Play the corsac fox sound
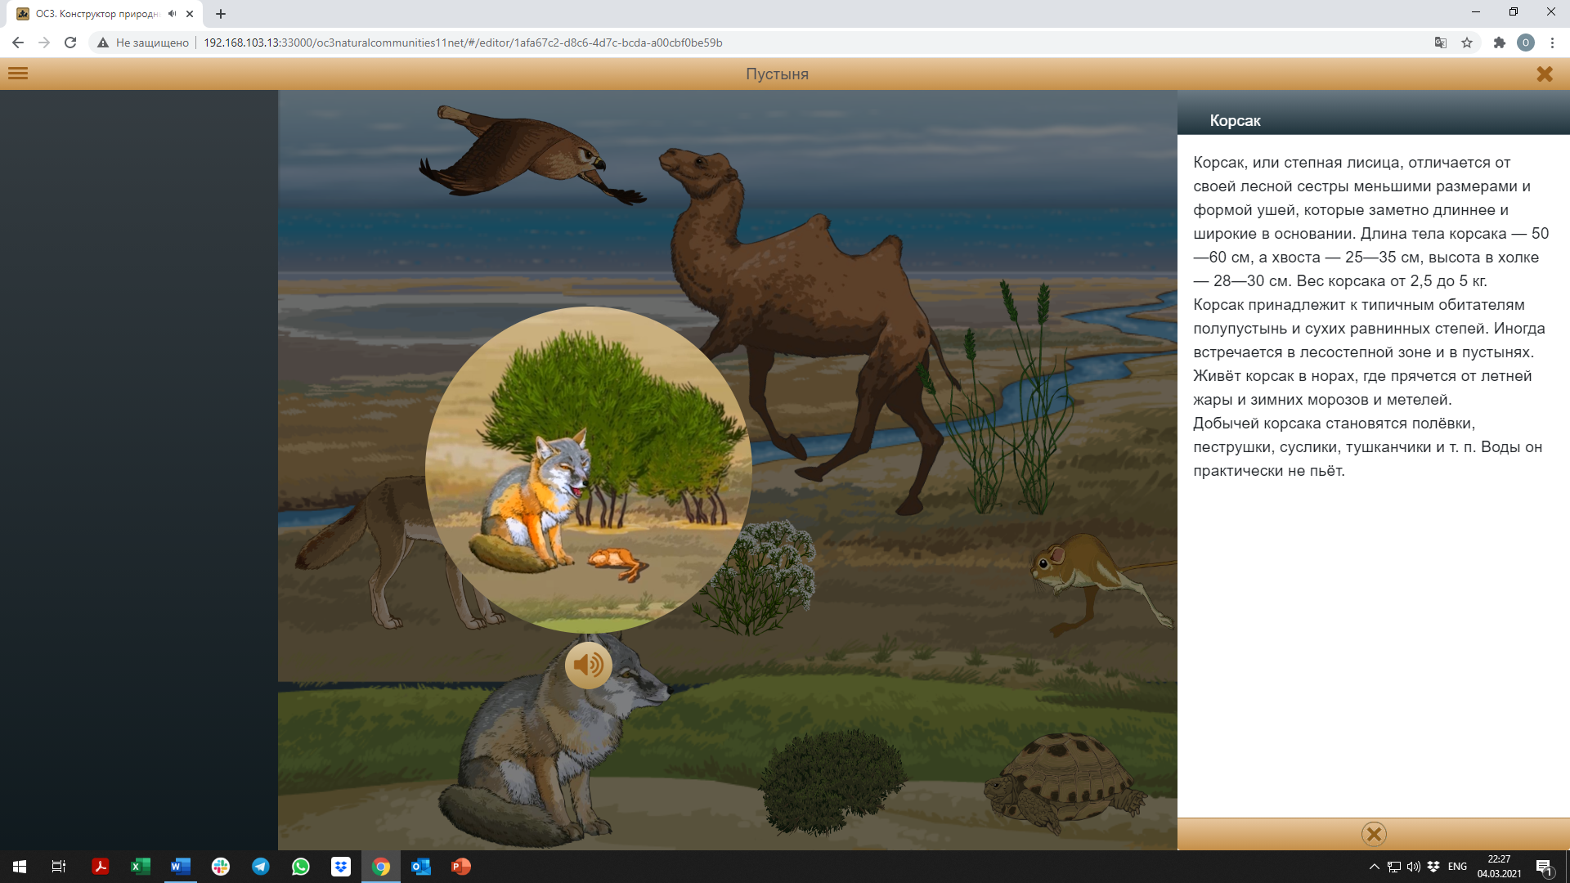The height and width of the screenshot is (883, 1570). pos(588,666)
